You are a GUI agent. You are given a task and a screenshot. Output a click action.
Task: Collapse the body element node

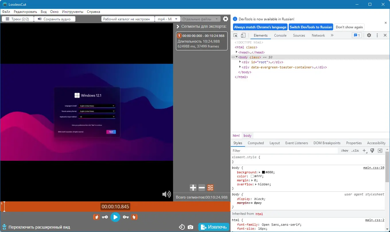coord(237,57)
